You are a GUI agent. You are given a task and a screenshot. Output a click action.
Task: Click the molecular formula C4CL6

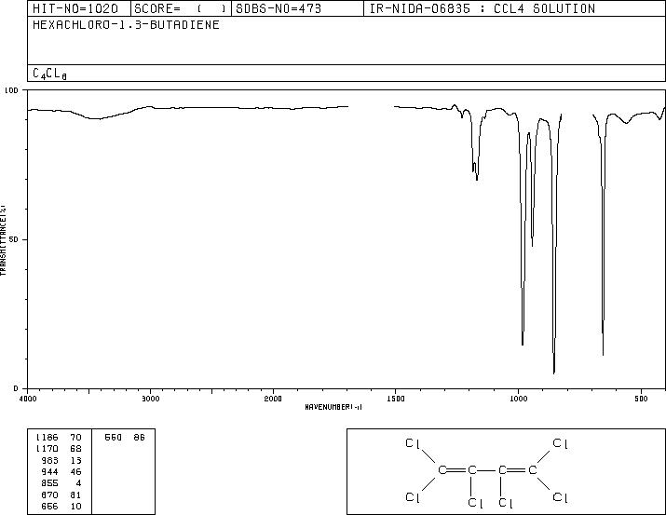pos(49,74)
